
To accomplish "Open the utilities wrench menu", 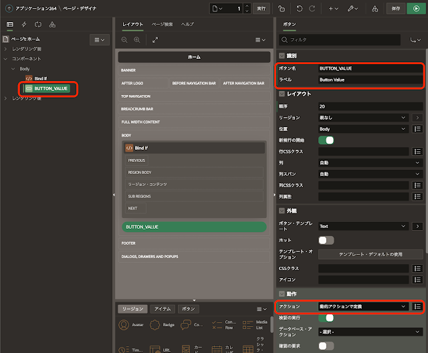I will point(352,9).
